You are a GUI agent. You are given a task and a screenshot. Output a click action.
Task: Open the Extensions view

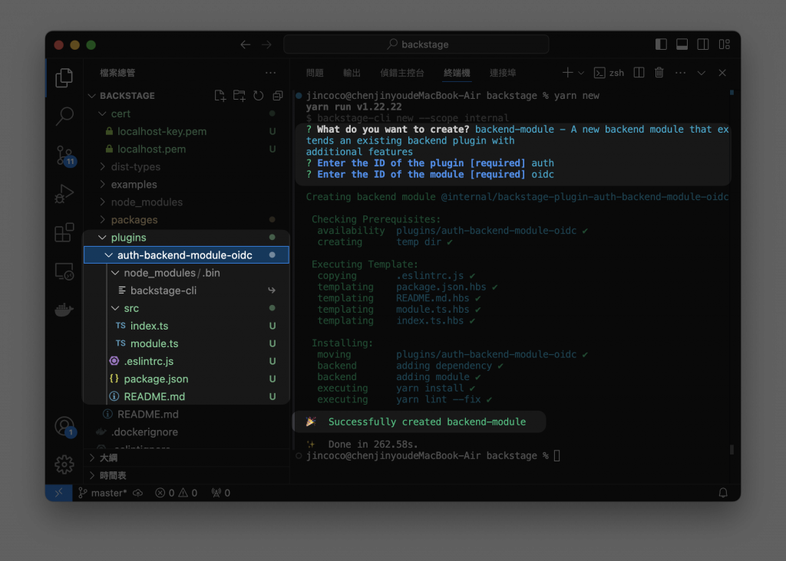point(64,232)
